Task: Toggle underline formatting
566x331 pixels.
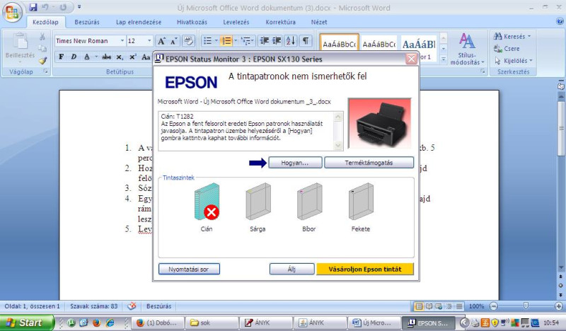Action: point(86,57)
